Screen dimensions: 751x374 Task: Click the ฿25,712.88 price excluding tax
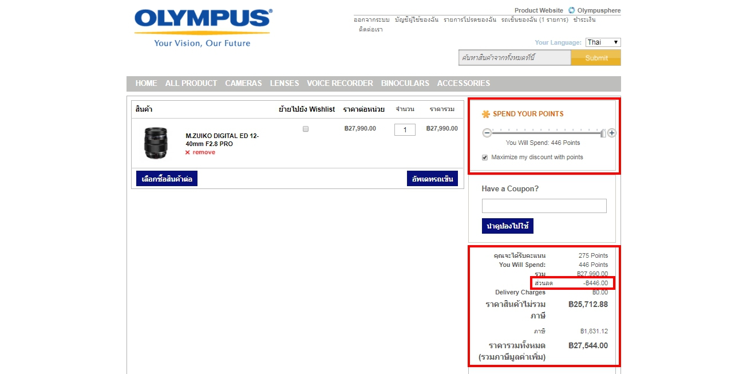click(588, 304)
